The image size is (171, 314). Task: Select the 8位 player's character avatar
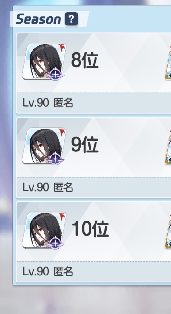(44, 61)
